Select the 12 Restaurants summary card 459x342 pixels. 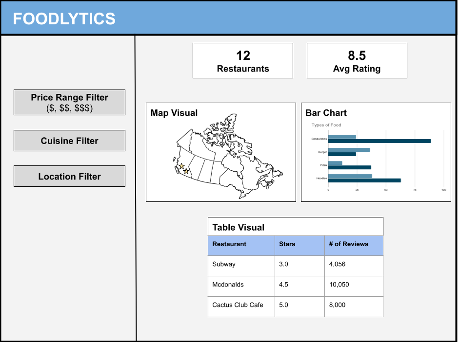click(243, 61)
